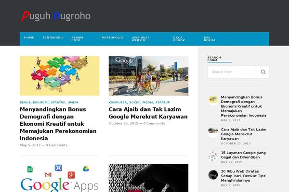This screenshot has width=289, height=192.
Task: Go to the TENTANGKU menu item
Action: coord(53,37)
